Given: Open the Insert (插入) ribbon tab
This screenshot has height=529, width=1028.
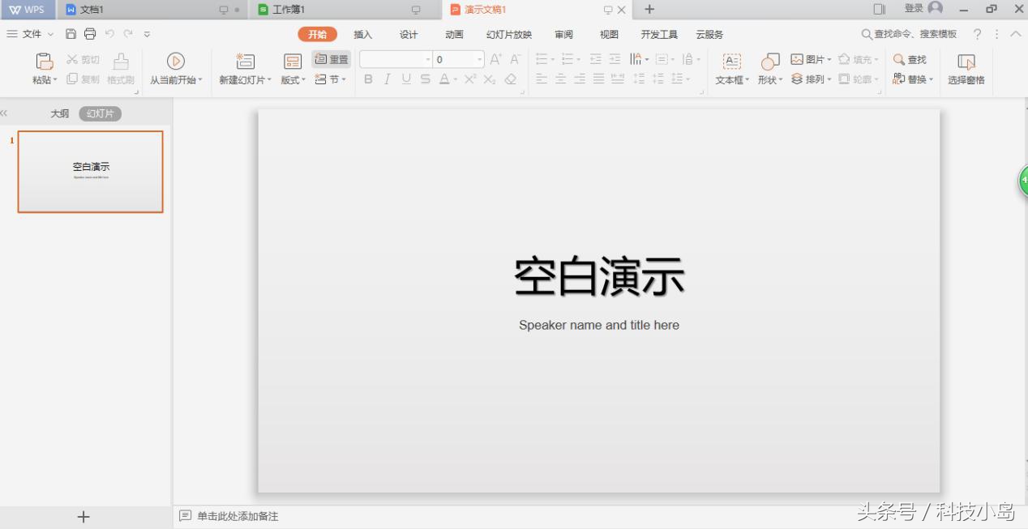Looking at the screenshot, I should [362, 35].
